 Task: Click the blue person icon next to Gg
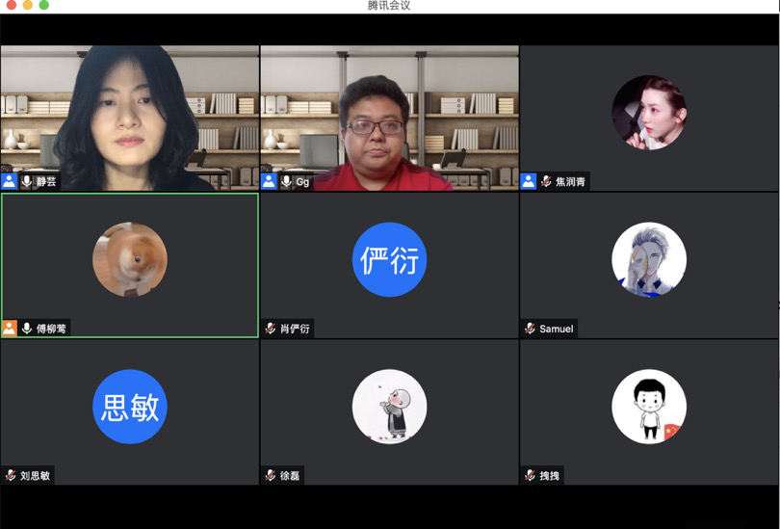[270, 181]
